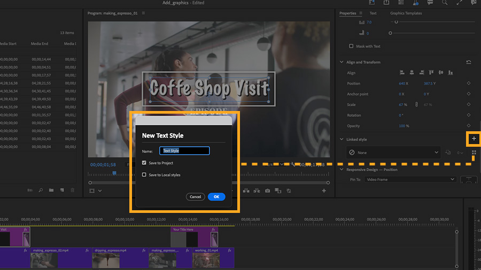Open the Quick Export share icon

pyautogui.click(x=386, y=3)
